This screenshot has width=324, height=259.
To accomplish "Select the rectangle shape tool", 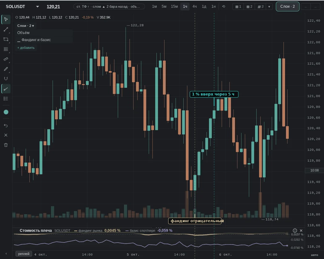I will 6,39.
